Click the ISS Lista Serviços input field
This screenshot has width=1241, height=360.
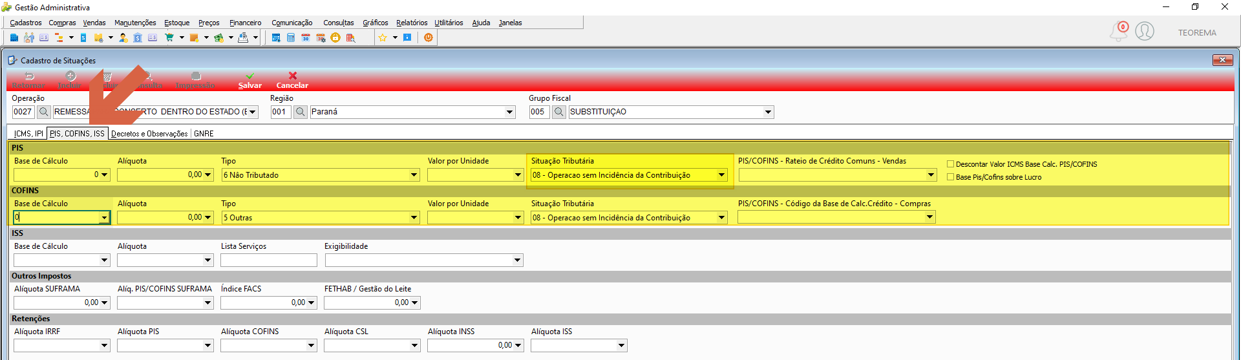(x=269, y=260)
